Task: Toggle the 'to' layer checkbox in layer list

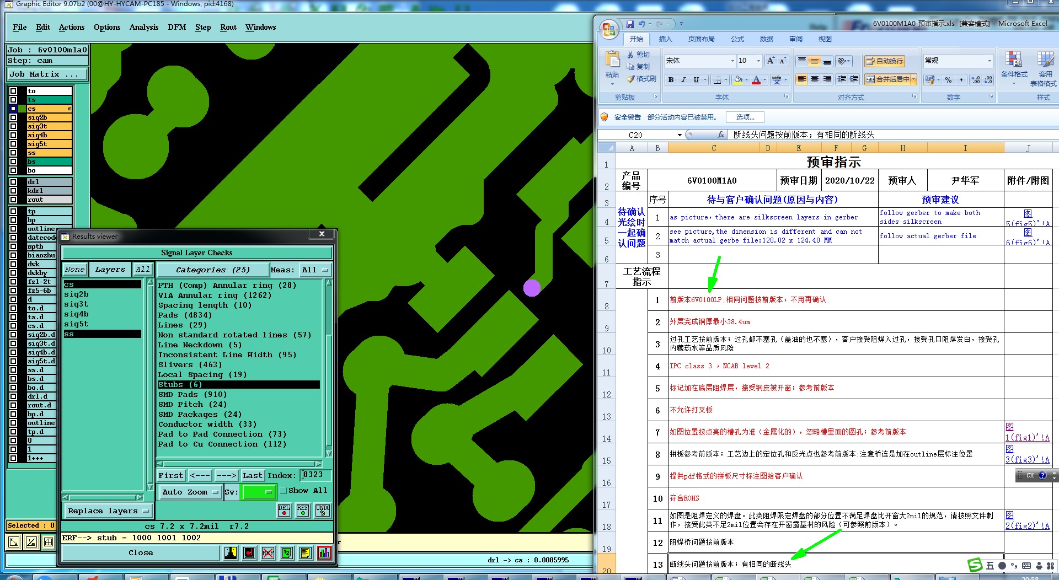Action: 13,91
